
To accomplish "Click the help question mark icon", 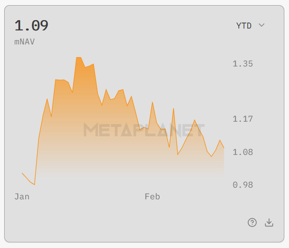I will 252,223.
